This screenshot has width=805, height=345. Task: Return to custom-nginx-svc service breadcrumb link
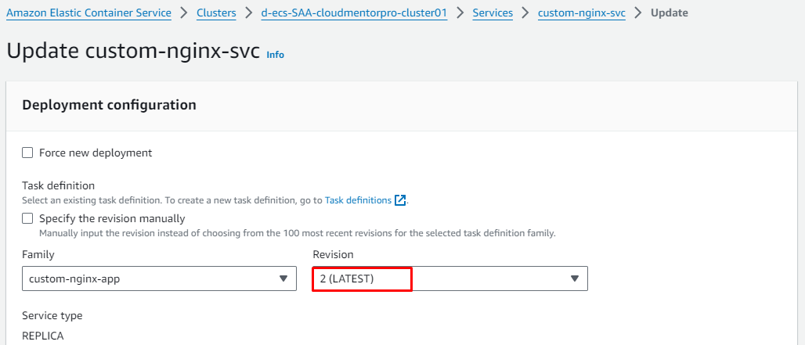581,13
